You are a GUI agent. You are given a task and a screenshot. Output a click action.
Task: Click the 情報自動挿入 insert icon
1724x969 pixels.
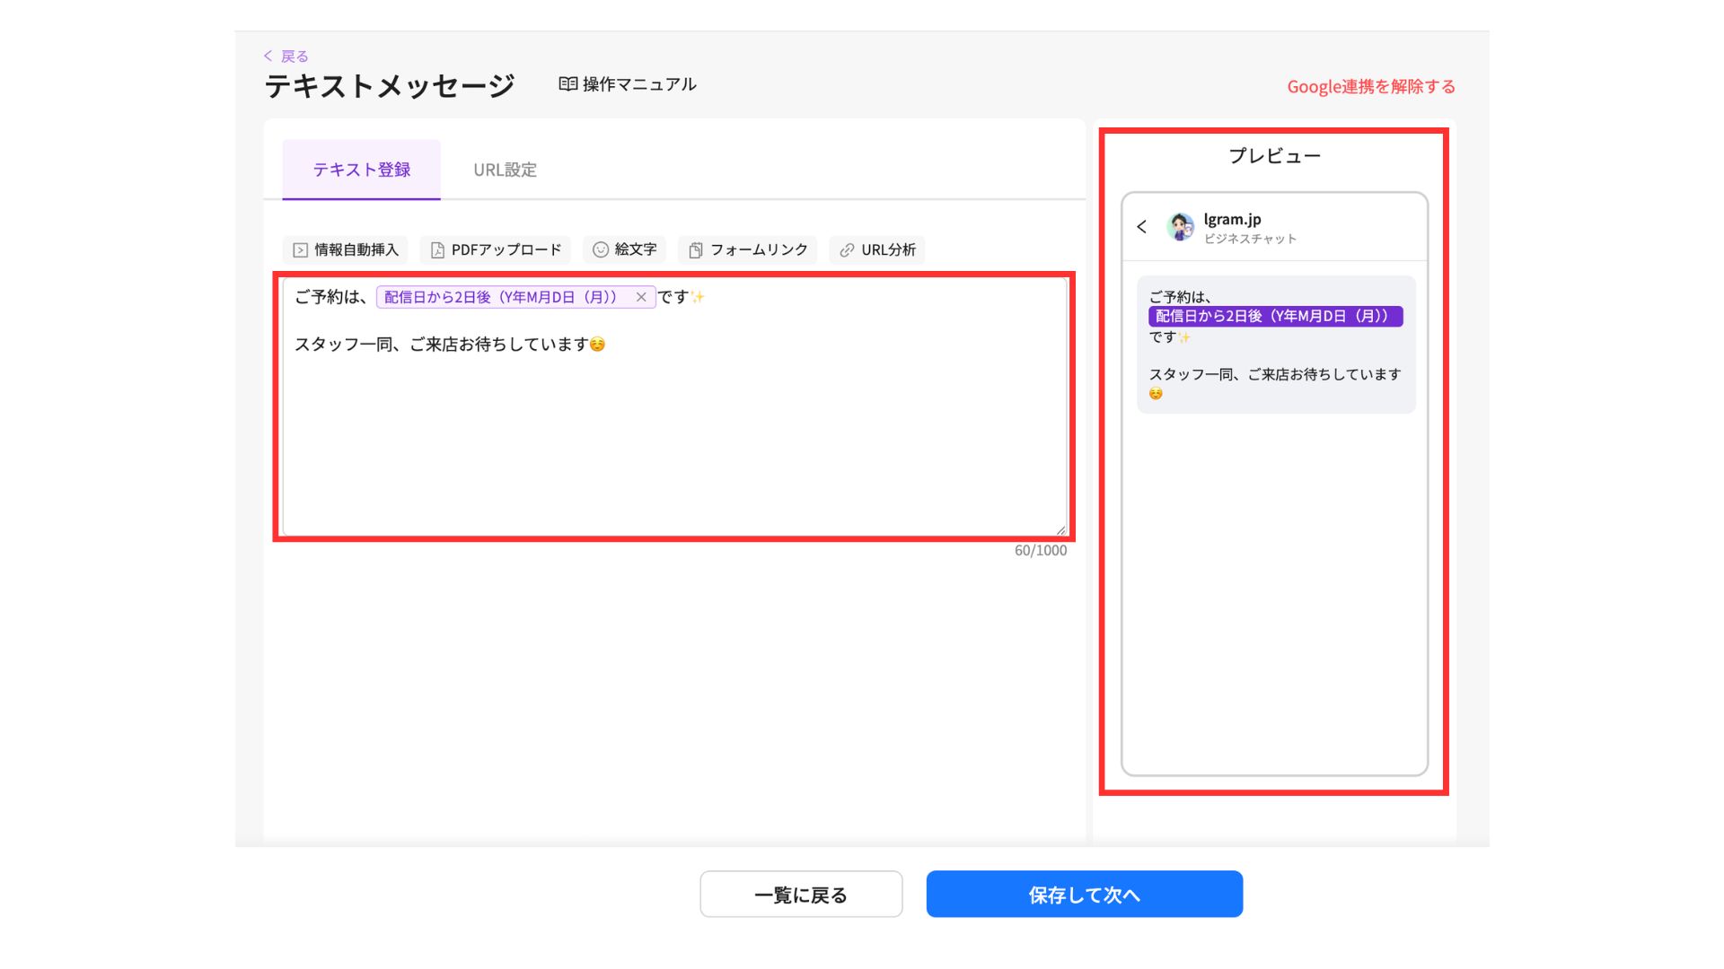[301, 250]
